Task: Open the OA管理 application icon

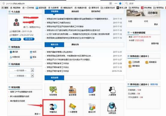Action: [x=92, y=91]
